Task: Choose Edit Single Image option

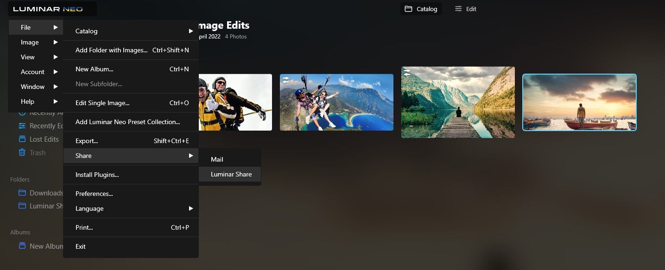Action: [x=131, y=103]
